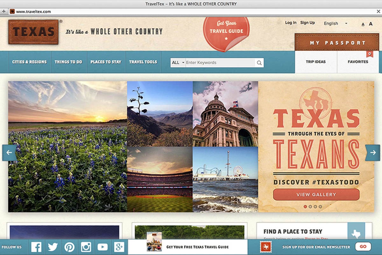
Task: Open the Google Plus icon
Action: [x=119, y=247]
